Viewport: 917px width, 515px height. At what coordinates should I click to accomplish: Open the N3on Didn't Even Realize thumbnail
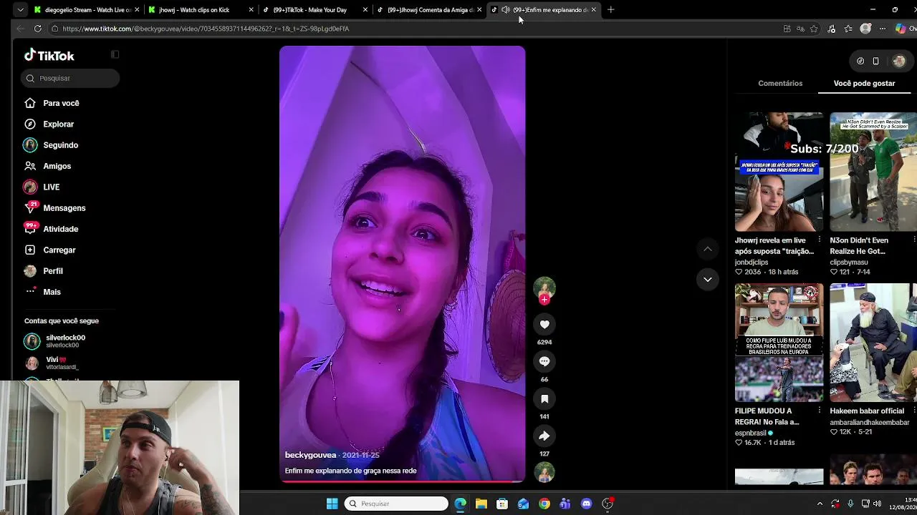click(x=873, y=172)
